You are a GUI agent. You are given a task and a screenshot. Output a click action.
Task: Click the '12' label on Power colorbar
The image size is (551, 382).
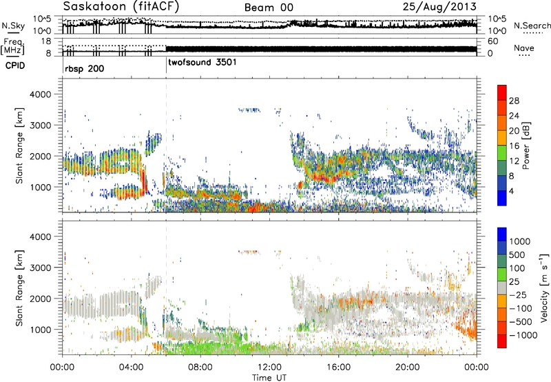514,161
